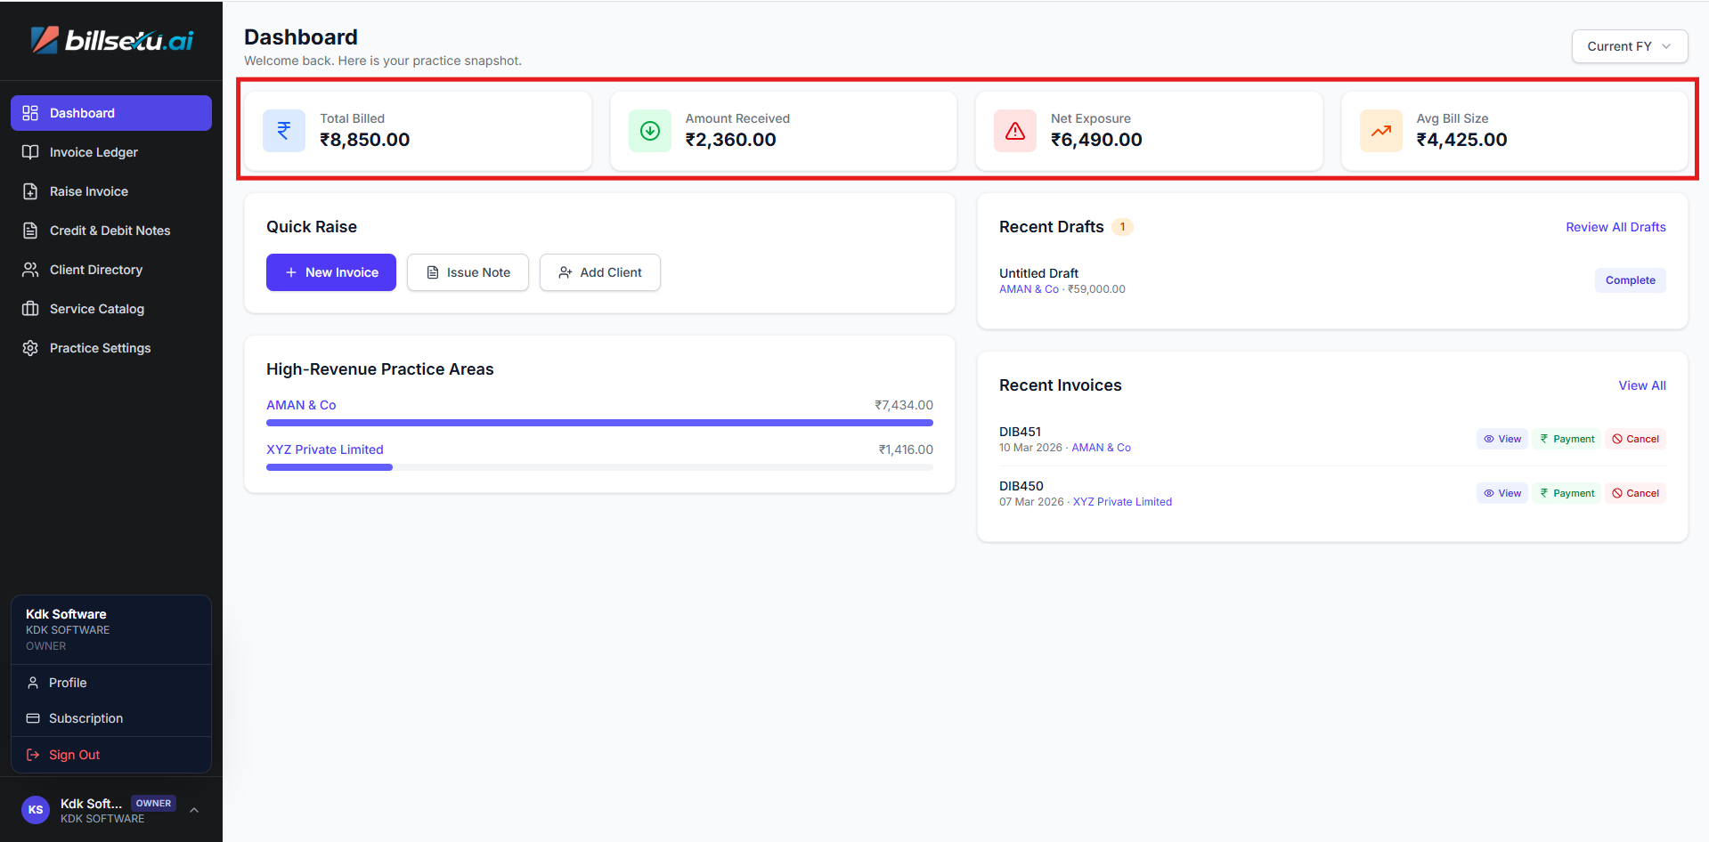Image resolution: width=1709 pixels, height=842 pixels.
Task: Click the KS user avatar in sidebar footer
Action: click(36, 810)
